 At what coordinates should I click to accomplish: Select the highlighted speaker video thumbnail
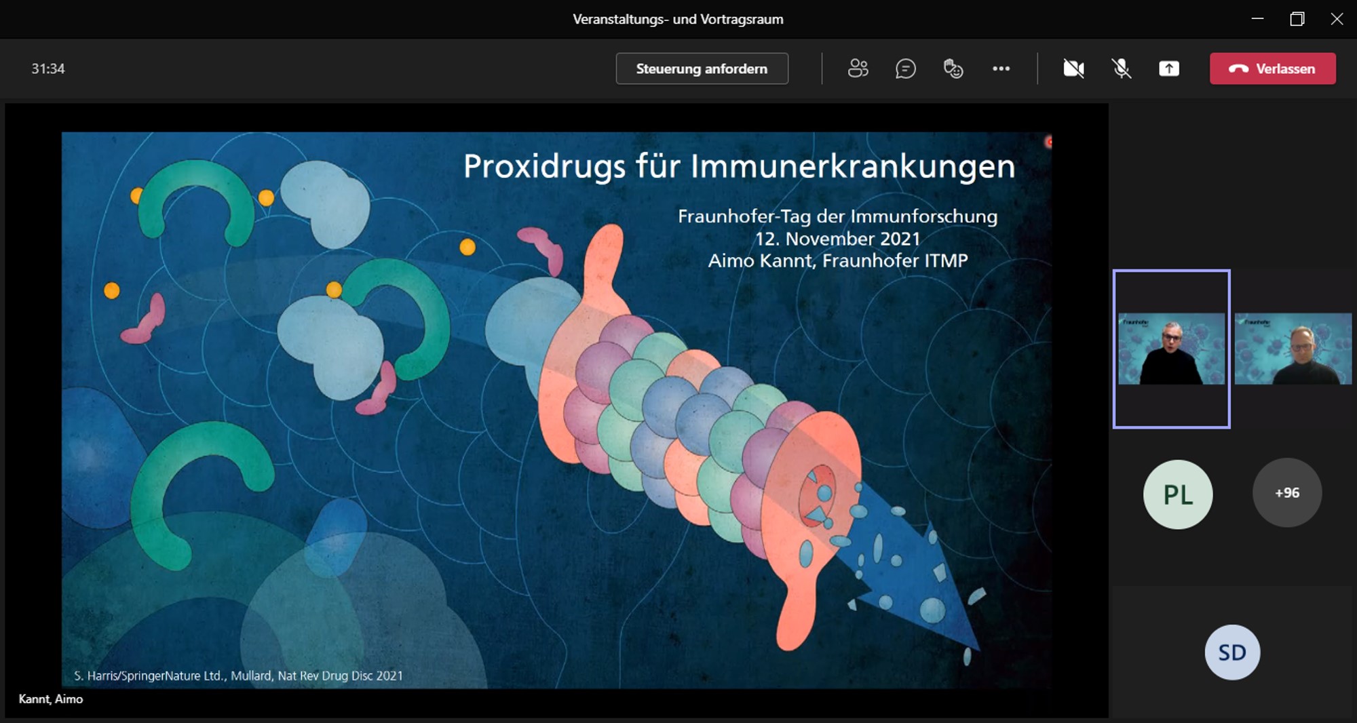[1172, 349]
